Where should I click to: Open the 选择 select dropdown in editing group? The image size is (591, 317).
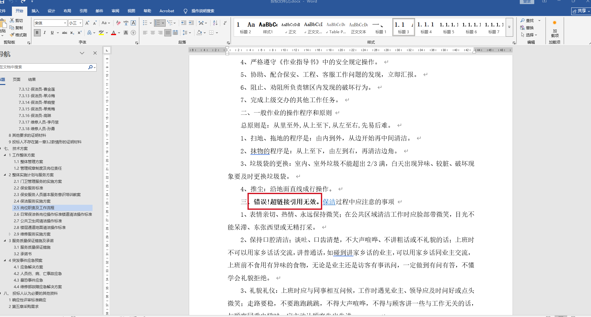[x=530, y=35]
